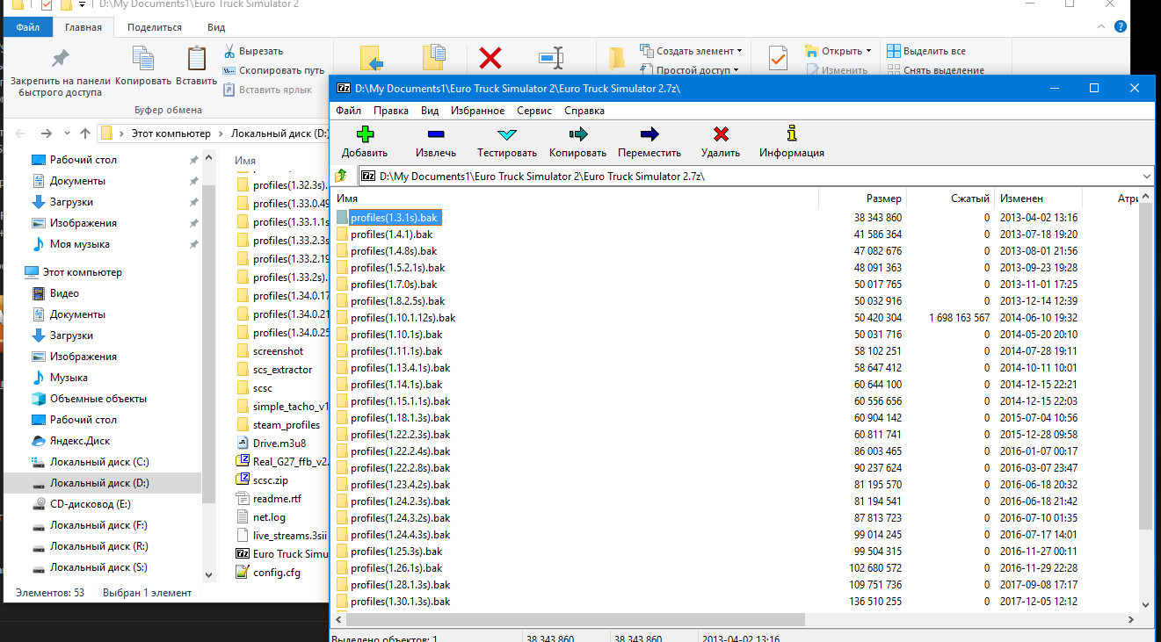Open the Quick Access Toolbar customize dropdown
Image resolution: width=1161 pixels, height=642 pixels.
82,5
